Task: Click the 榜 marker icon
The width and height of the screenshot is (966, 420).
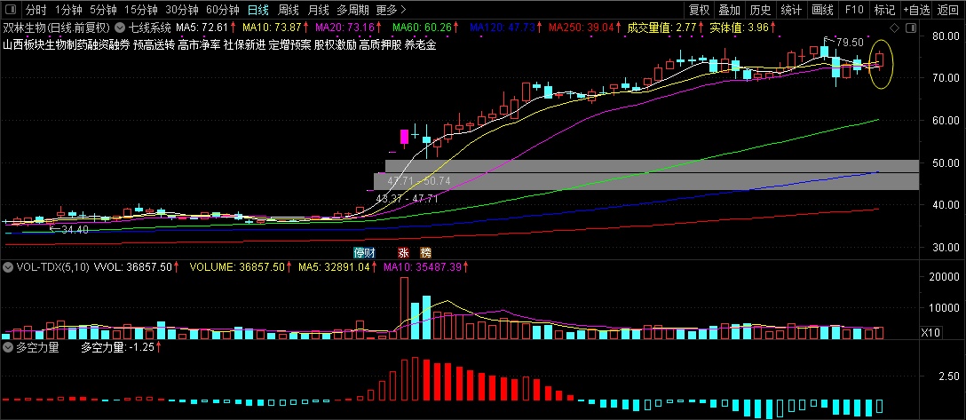Action: click(x=425, y=252)
